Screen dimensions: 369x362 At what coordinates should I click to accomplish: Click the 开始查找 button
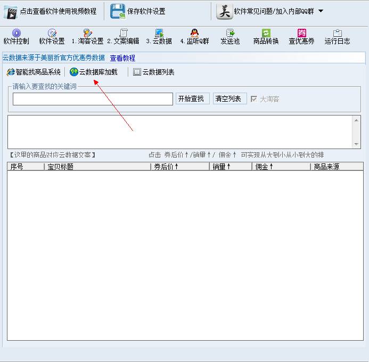coord(193,98)
